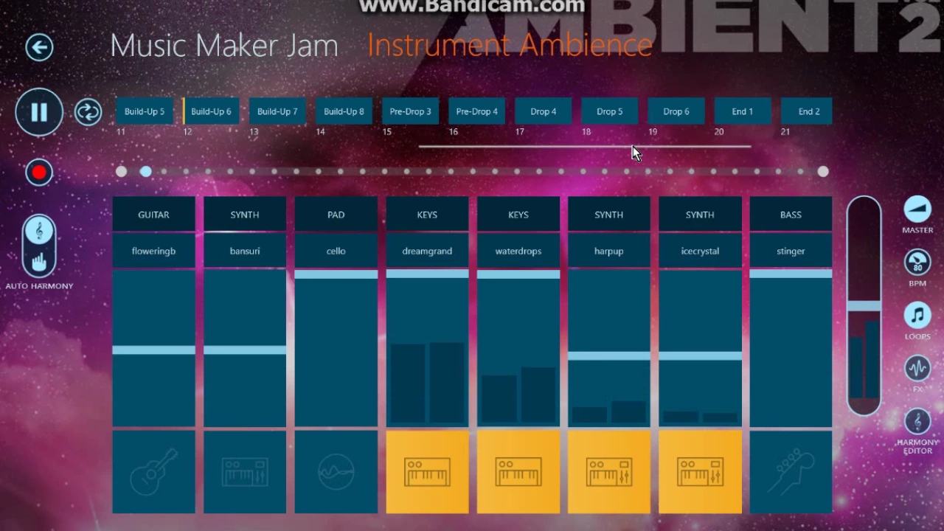The image size is (944, 531).
Task: Pause playback
Action: point(39,112)
